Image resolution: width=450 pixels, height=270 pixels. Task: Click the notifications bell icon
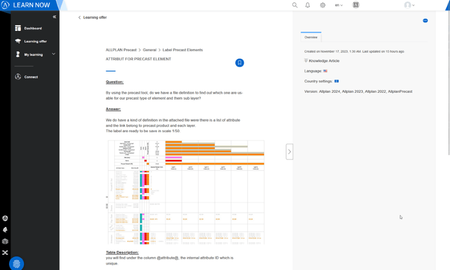308,5
